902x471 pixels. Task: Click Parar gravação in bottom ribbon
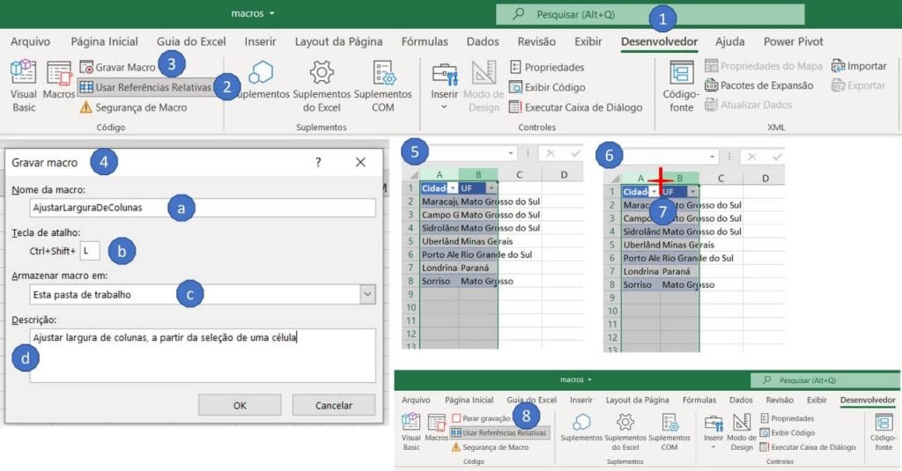pyautogui.click(x=481, y=418)
